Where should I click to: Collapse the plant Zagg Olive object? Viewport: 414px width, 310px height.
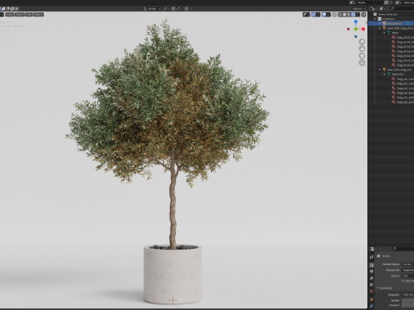[379, 28]
